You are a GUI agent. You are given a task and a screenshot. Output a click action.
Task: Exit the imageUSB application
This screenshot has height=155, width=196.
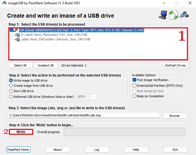click(x=175, y=150)
